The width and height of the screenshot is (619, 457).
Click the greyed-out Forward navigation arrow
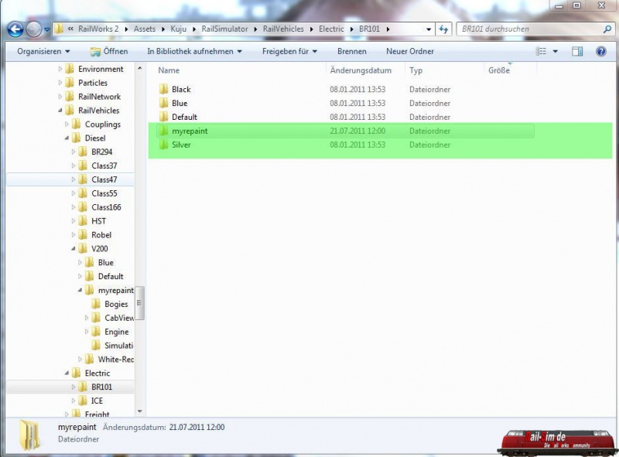(34, 29)
